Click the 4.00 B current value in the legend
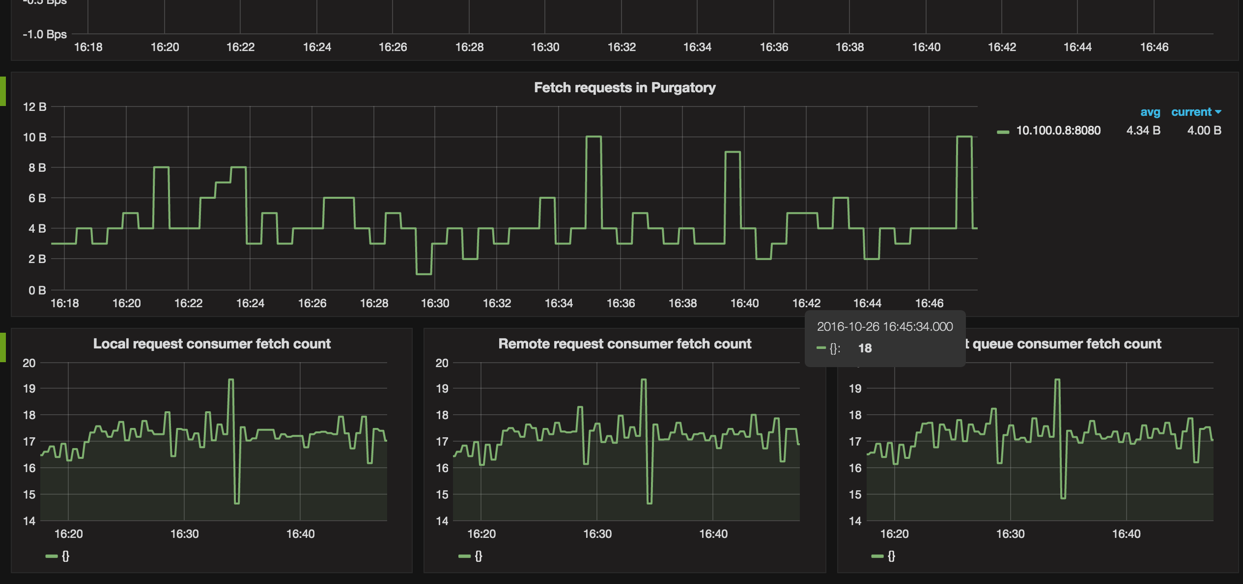 (x=1204, y=131)
